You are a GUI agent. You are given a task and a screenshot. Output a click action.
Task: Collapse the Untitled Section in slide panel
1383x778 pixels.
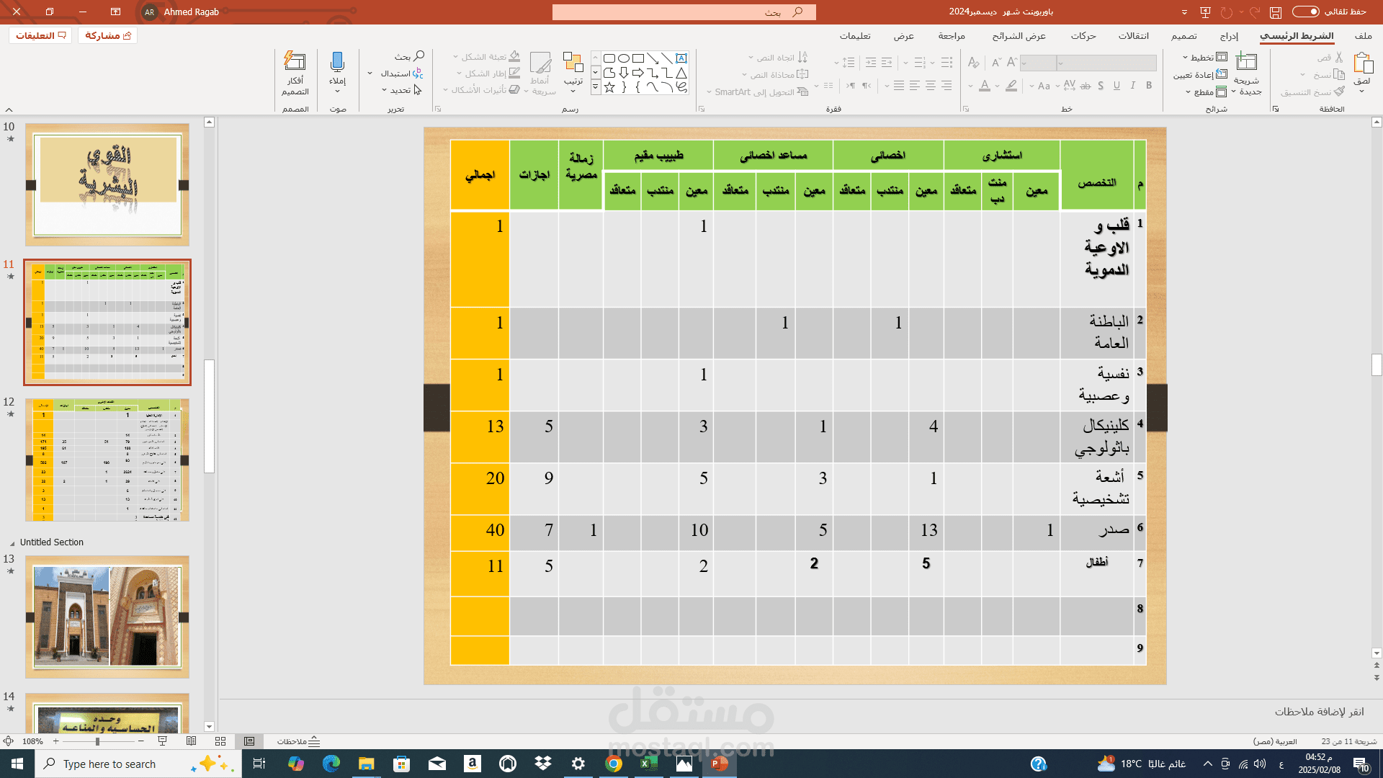point(12,543)
